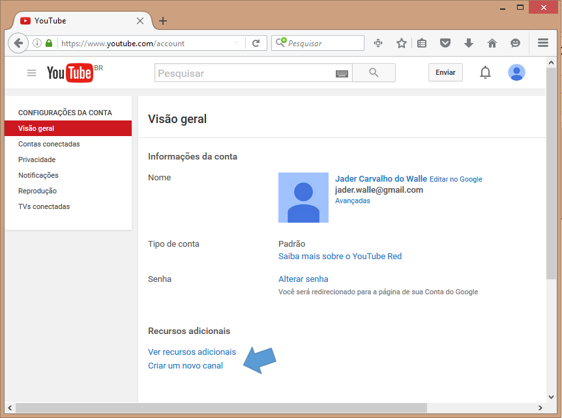
Task: Open the downloads arrow icon
Action: point(469,44)
